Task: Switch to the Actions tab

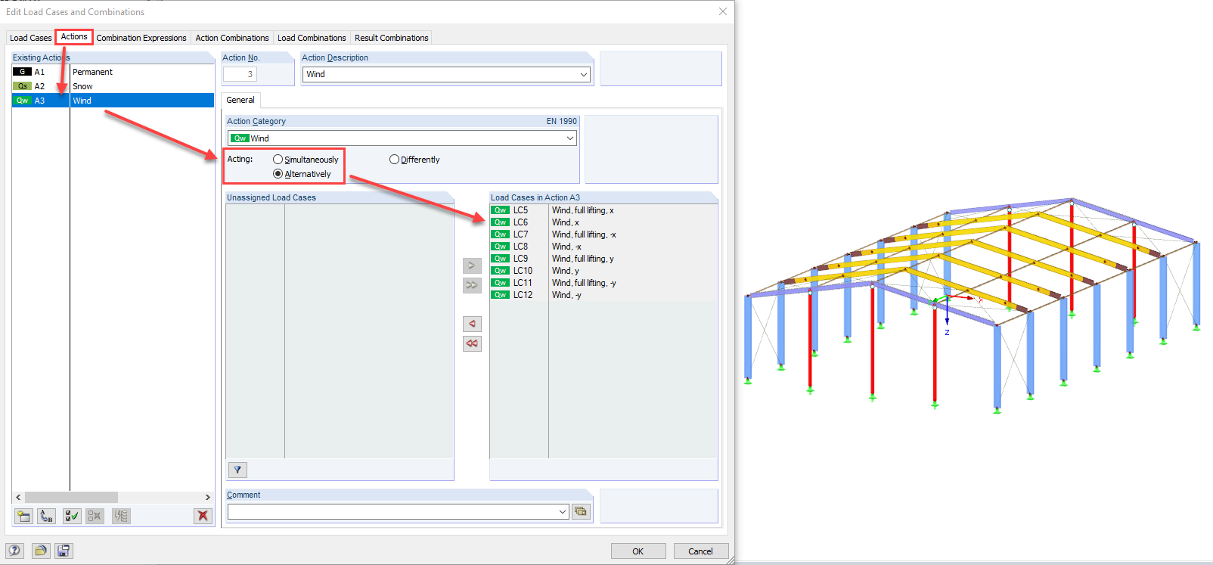Action: (74, 36)
